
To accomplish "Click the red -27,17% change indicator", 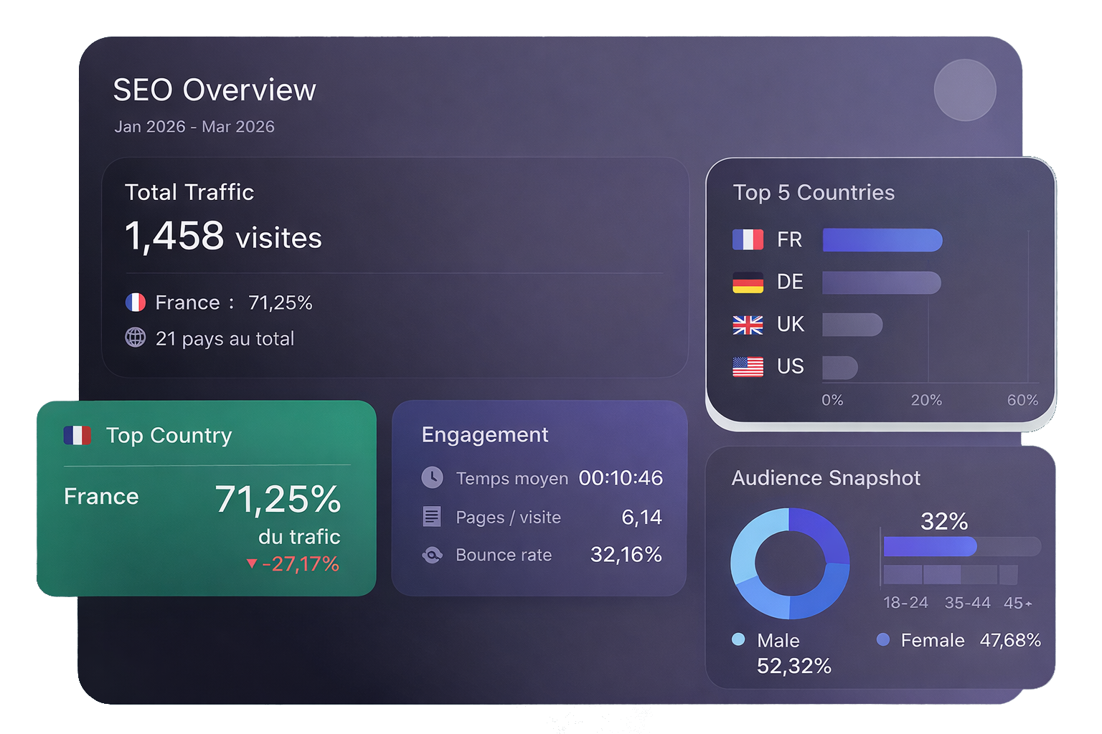I will point(293,564).
